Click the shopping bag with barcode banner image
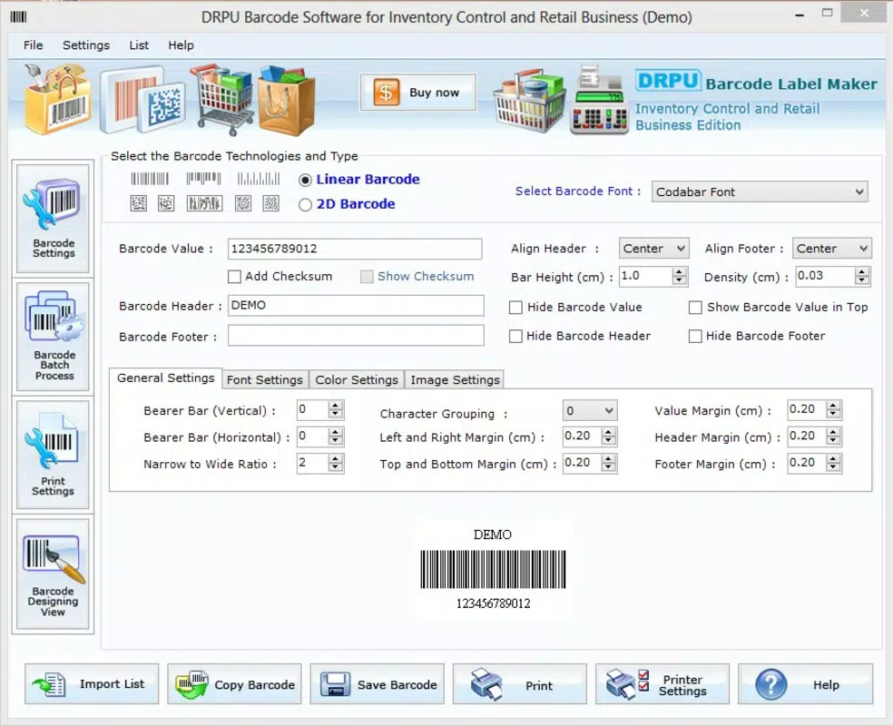Image resolution: width=893 pixels, height=726 pixels. (57, 99)
